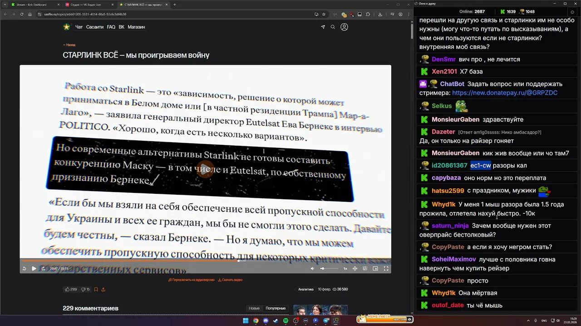
Task: Click the paper-plane Telegram icon in header
Action: [323, 27]
